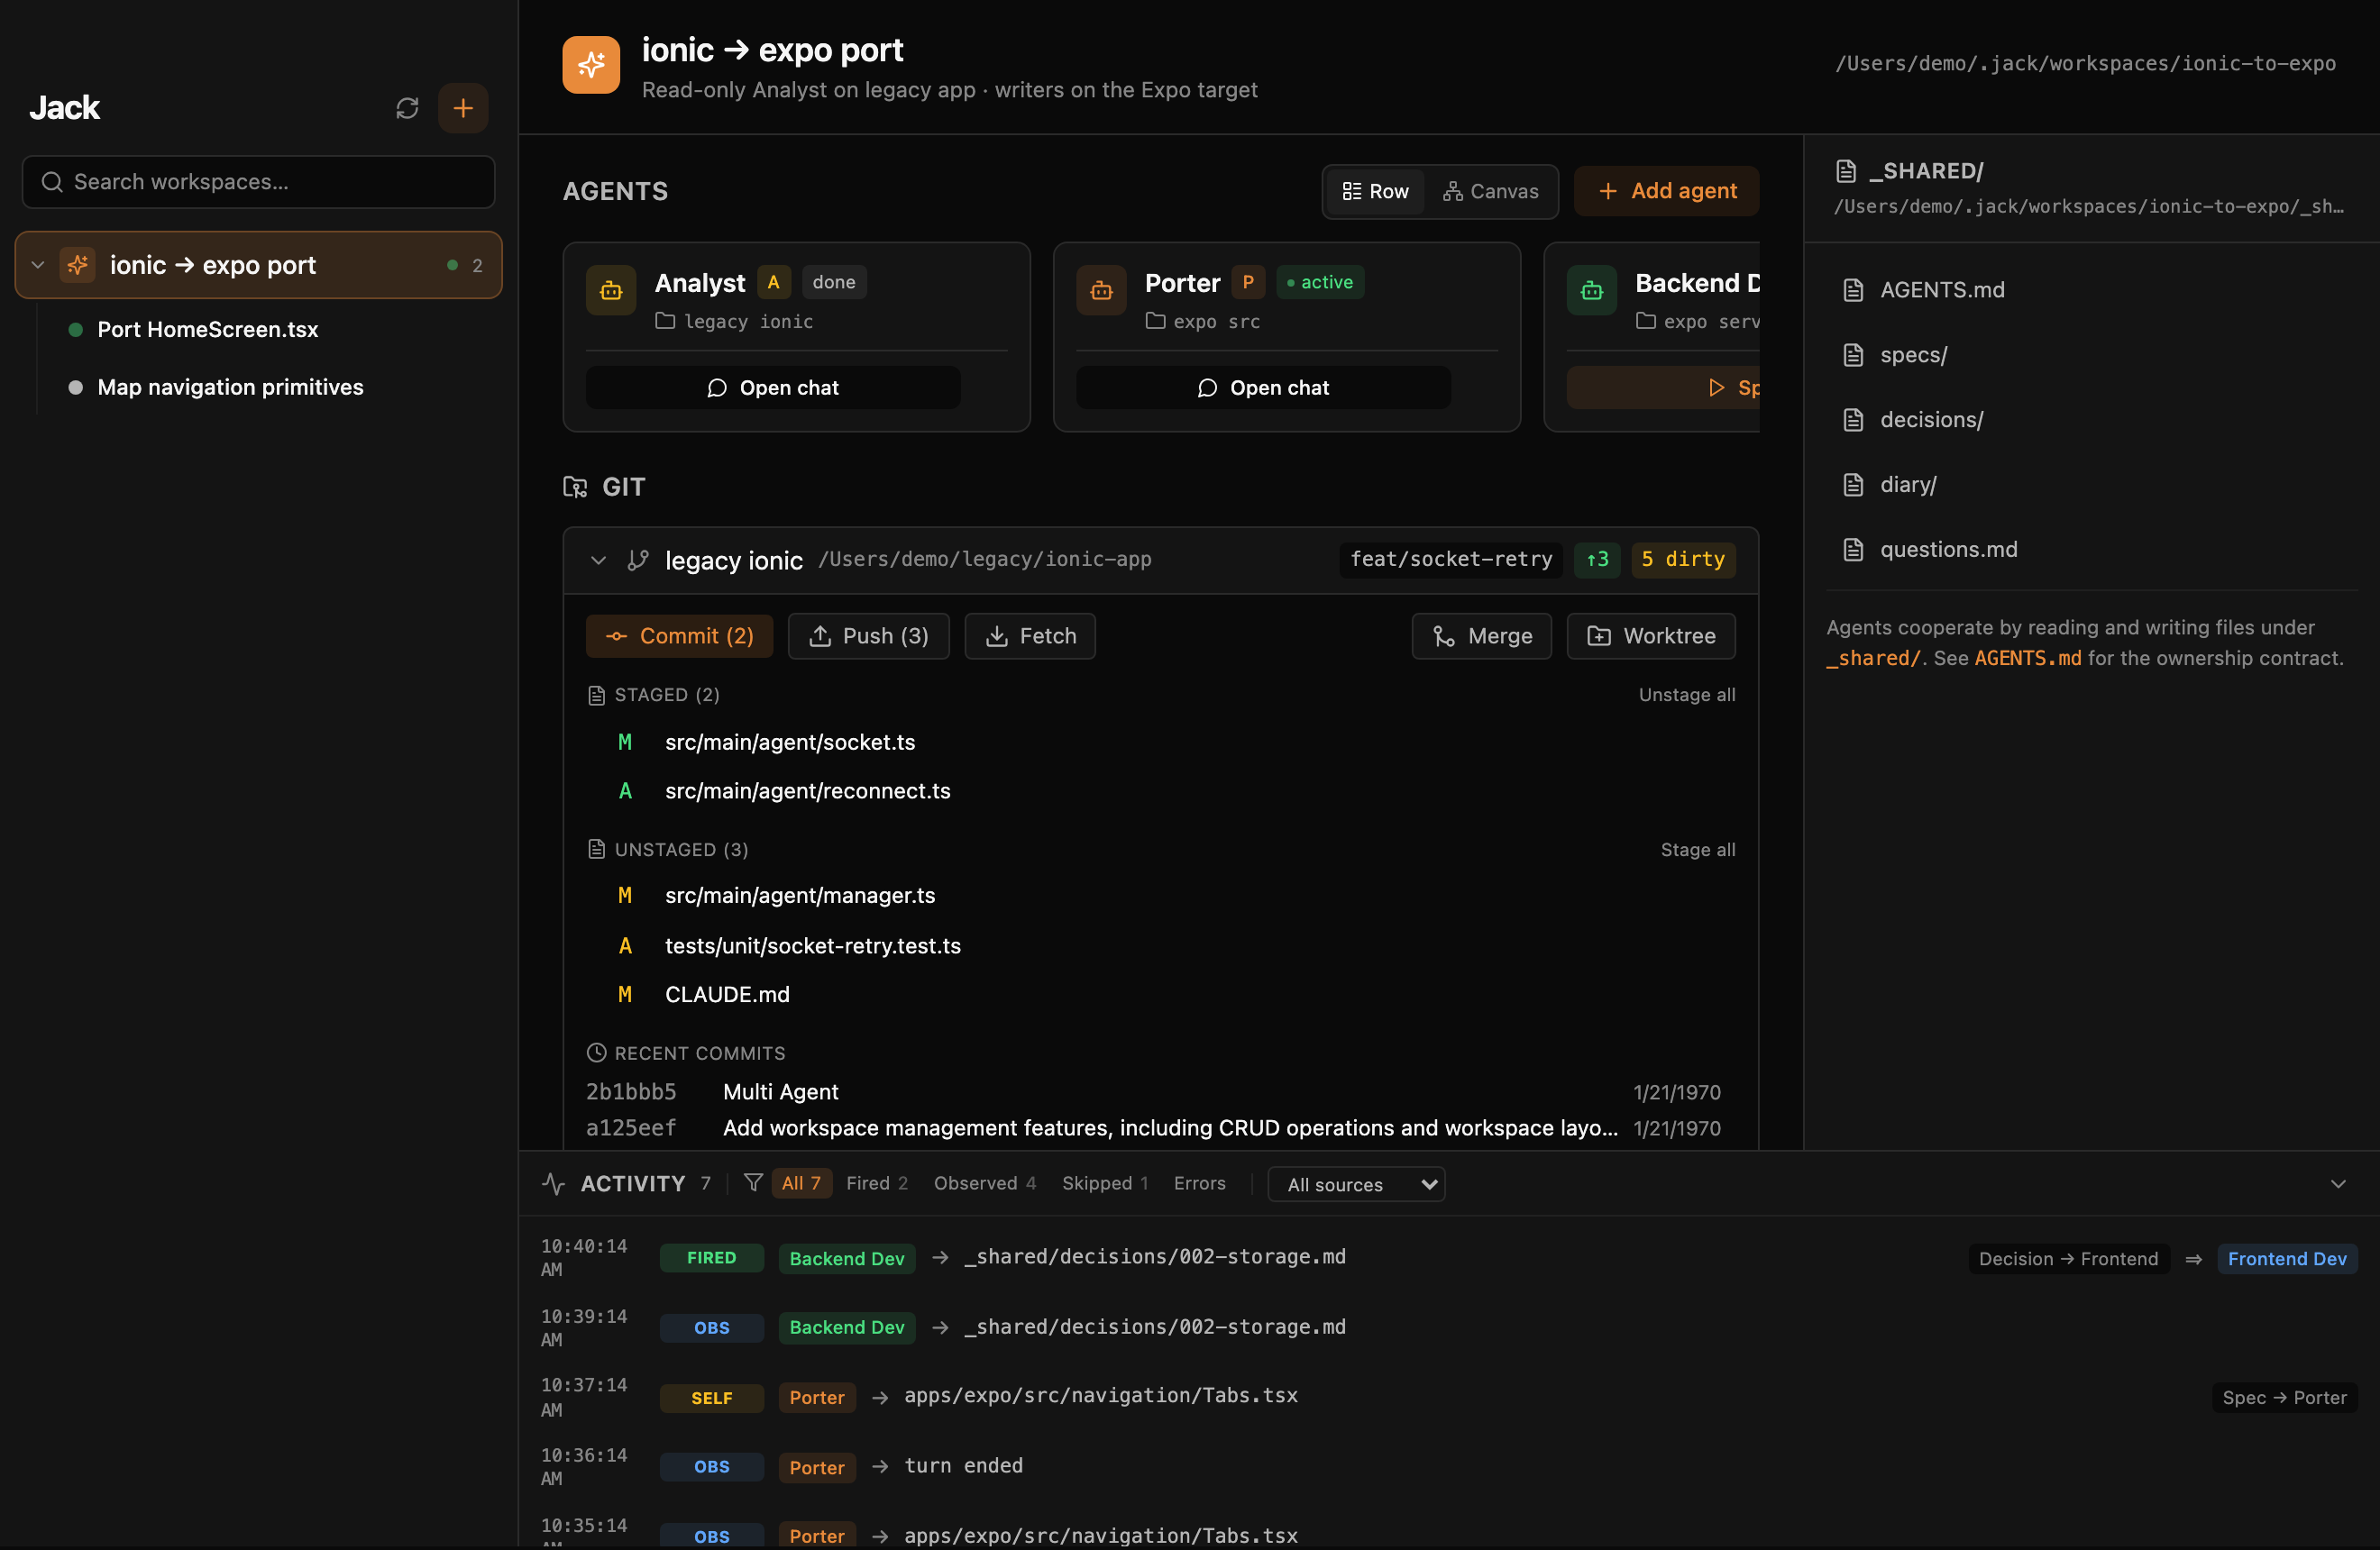Click the search workspaces field
Screen dimensions: 2380x1550
click(x=257, y=182)
